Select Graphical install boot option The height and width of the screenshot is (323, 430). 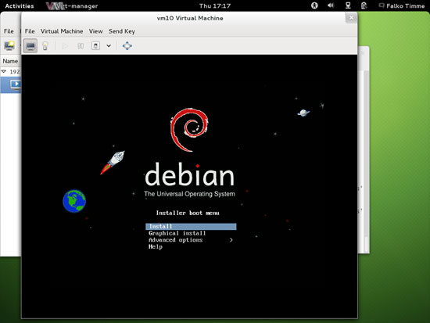pyautogui.click(x=177, y=233)
